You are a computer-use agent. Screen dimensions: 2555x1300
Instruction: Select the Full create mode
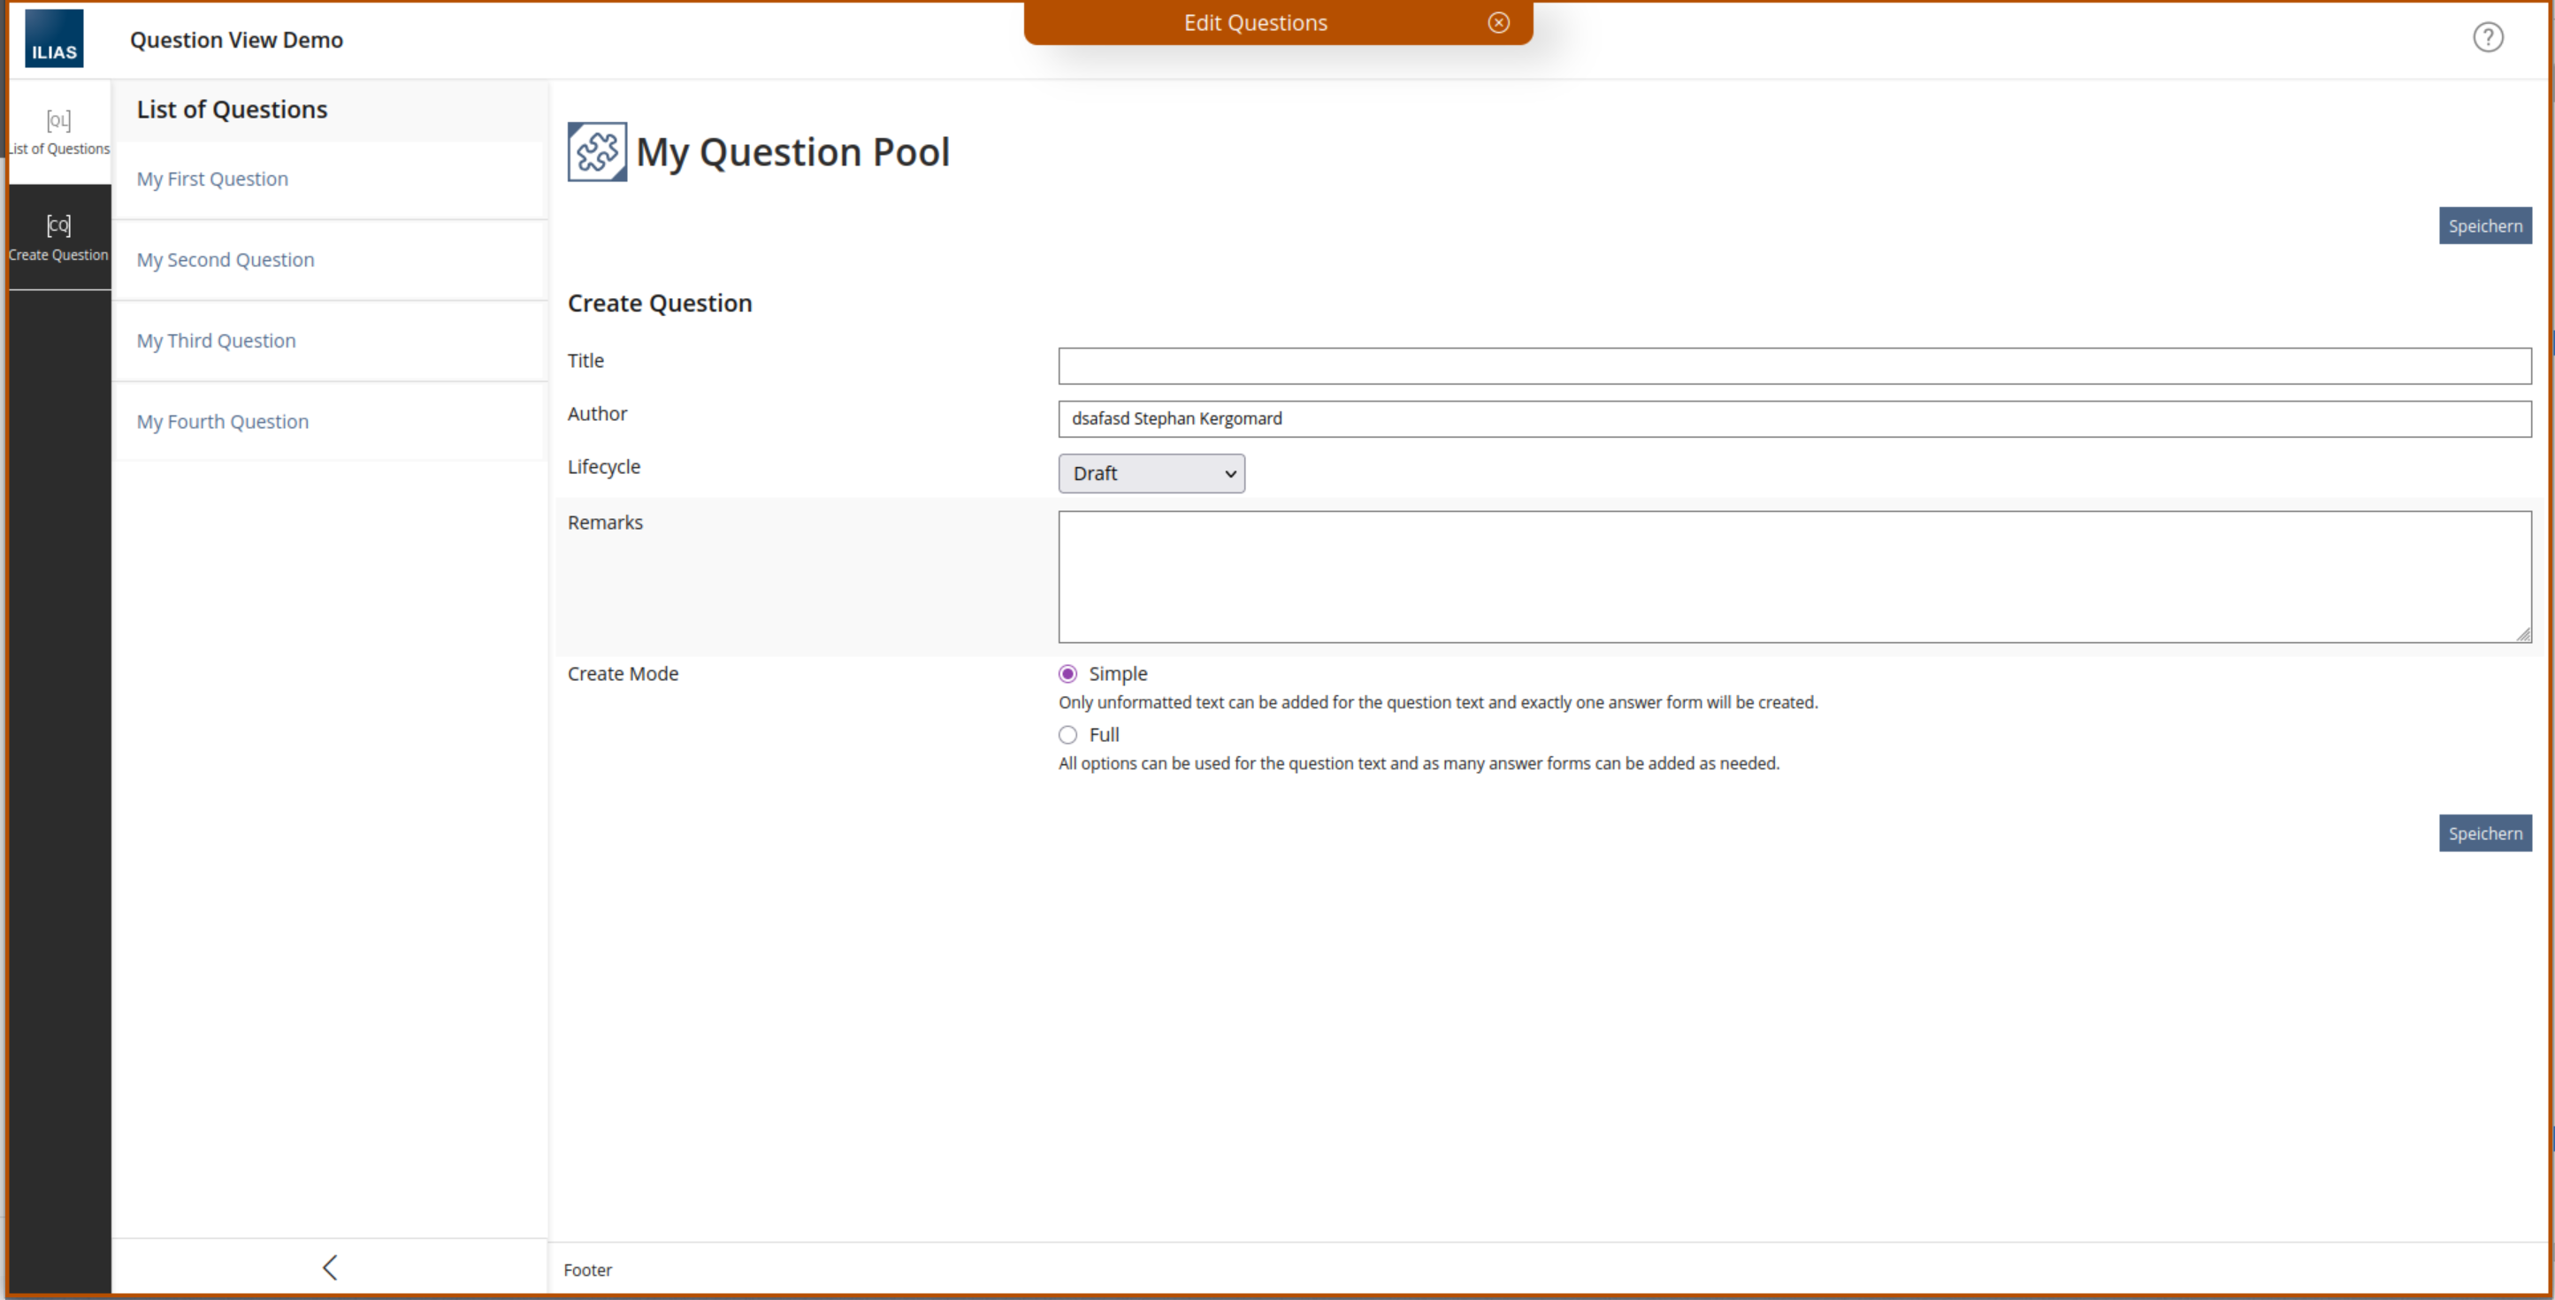click(1067, 735)
